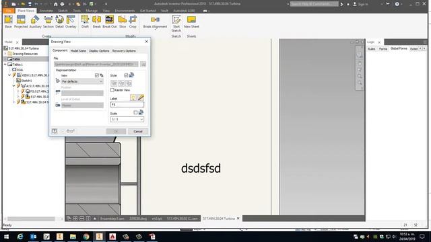
Task: Click OK in the Drawing View dialog
Action: coord(116,132)
